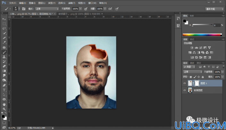226x130 pixels.
Task: Click the Color panel foreground swatch
Action: coord(185,21)
